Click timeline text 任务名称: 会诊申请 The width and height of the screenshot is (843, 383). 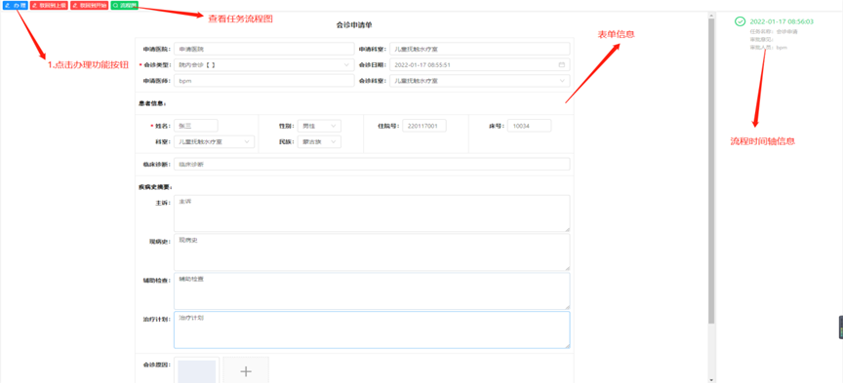coord(774,32)
